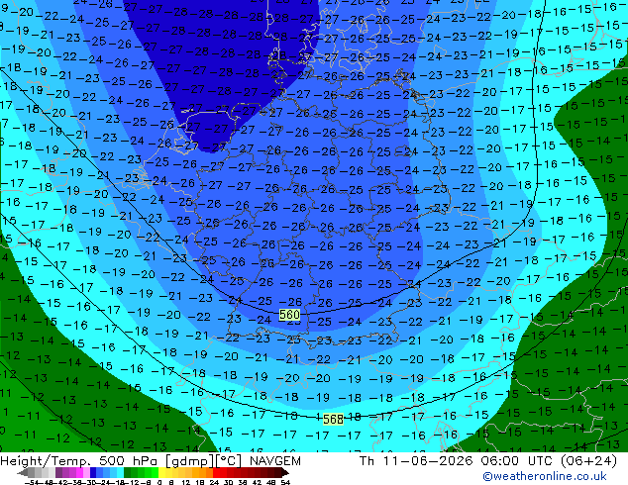Click the gray left arrow of color scale
The image size is (628, 485).
pyautogui.click(x=23, y=473)
